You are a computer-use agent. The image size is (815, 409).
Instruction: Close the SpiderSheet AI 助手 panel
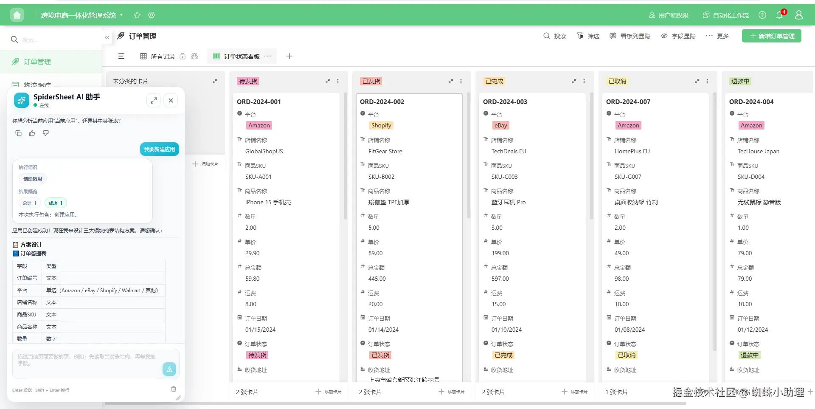171,100
